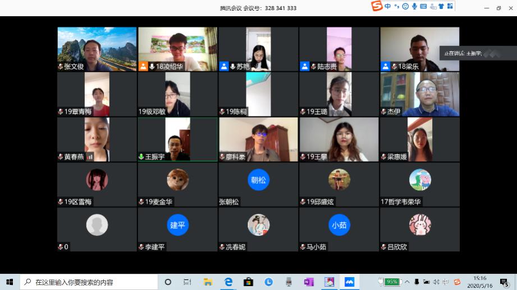Open the Windows Start menu
The image size is (517, 290).
tap(10, 282)
